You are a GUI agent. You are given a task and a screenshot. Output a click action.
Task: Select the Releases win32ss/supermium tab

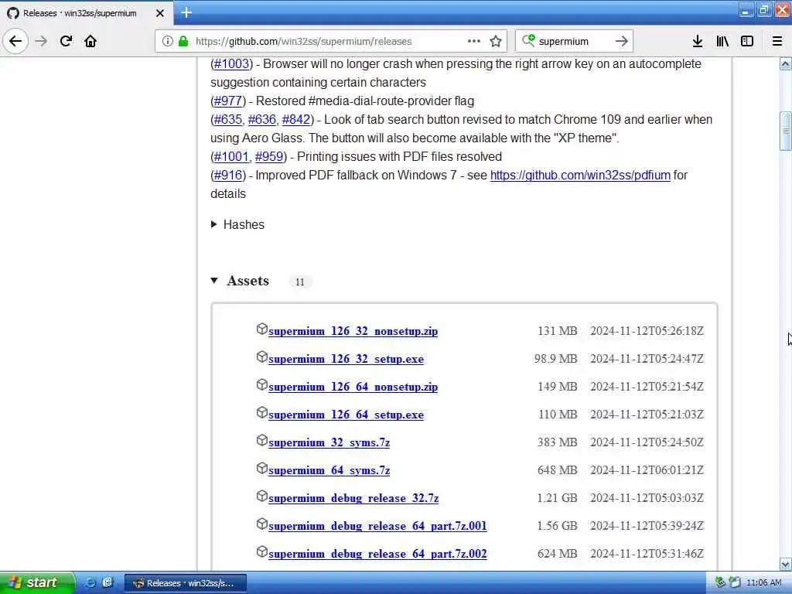click(87, 13)
